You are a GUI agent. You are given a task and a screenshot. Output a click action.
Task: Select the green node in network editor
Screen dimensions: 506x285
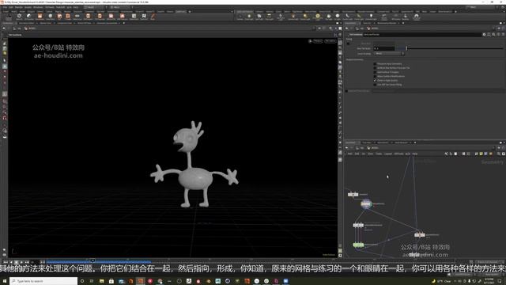point(358,245)
